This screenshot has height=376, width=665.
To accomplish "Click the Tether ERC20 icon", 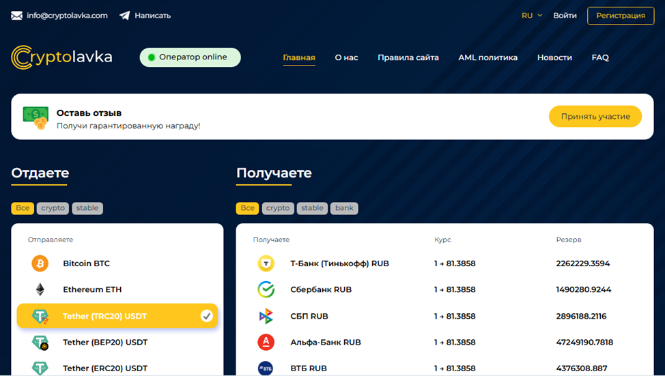I will pyautogui.click(x=40, y=368).
